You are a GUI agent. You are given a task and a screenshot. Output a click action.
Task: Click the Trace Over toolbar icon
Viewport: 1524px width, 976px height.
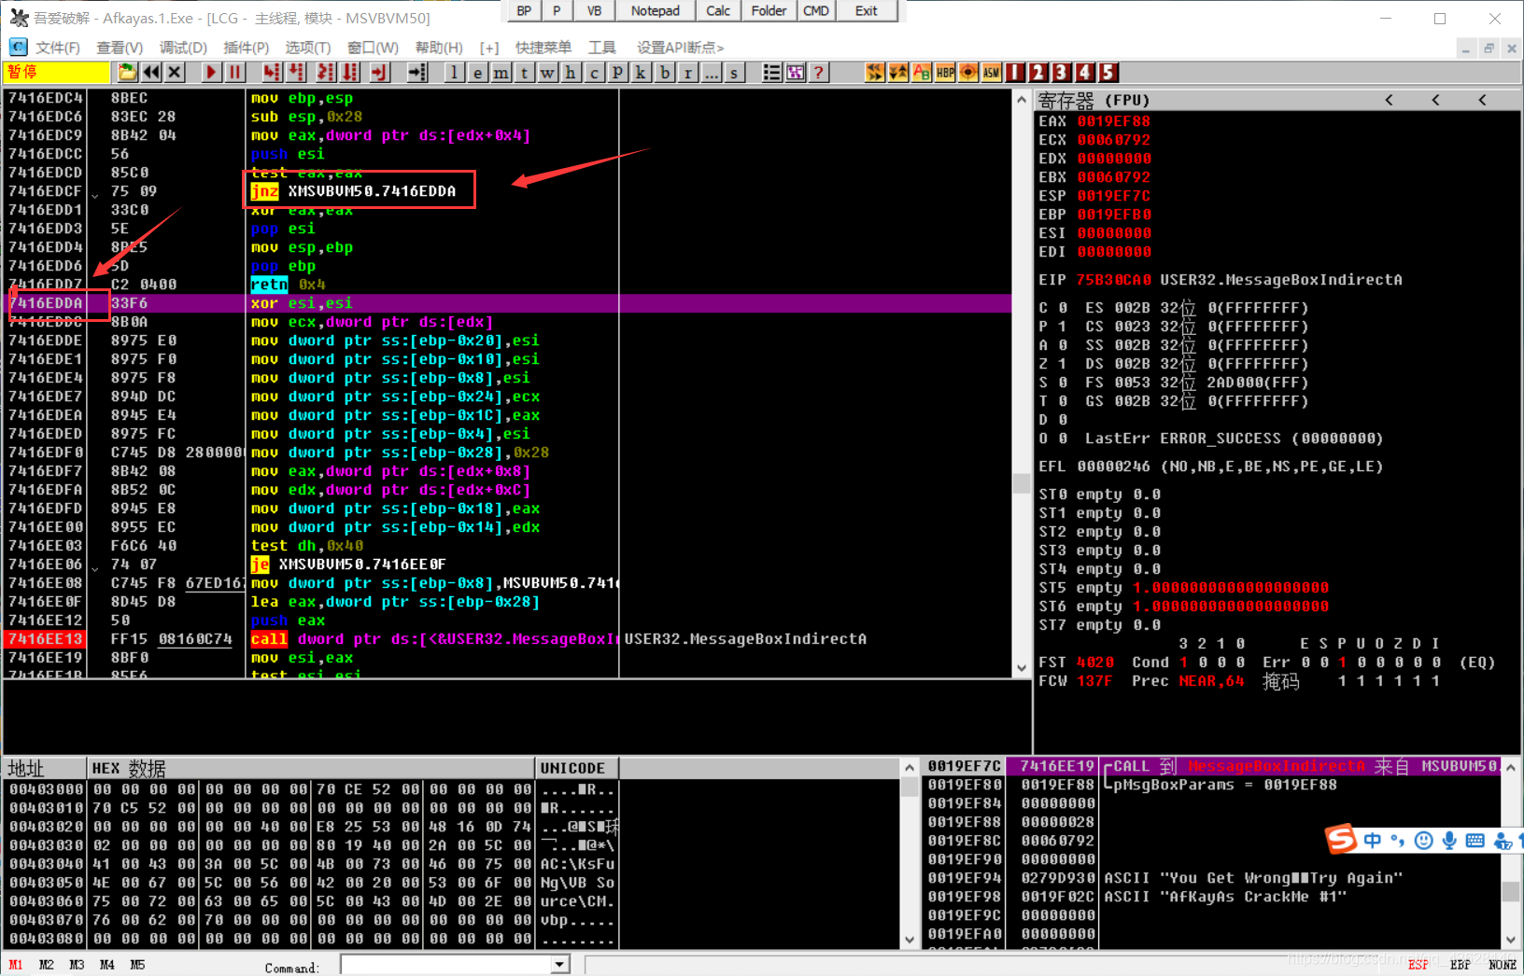tap(350, 72)
